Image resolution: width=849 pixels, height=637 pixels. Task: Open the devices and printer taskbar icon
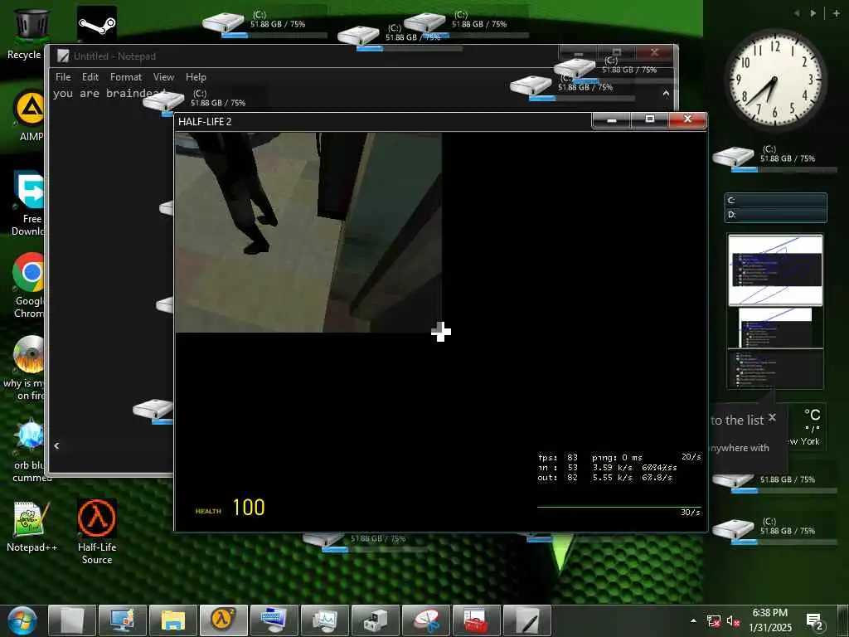(376, 620)
